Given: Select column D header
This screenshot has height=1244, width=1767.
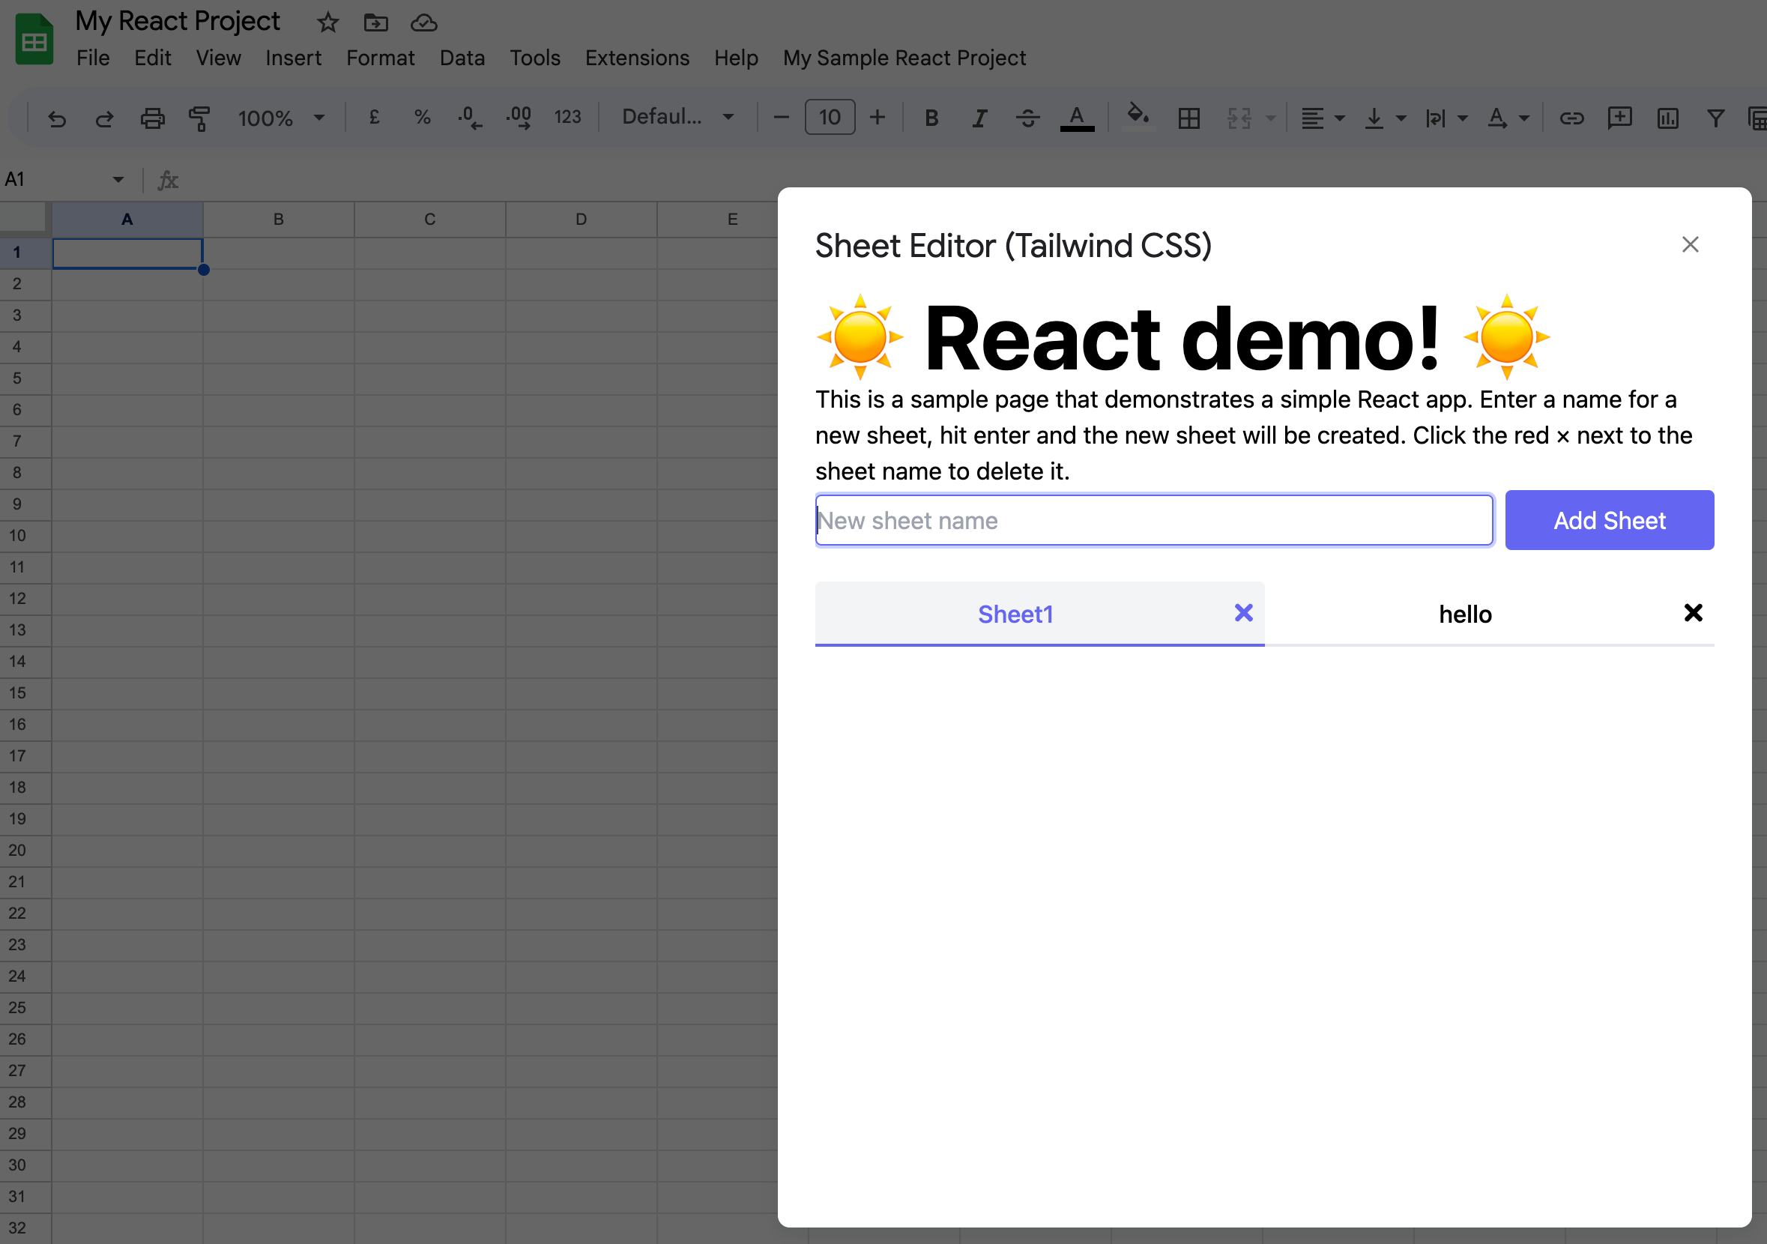Looking at the screenshot, I should coord(581,220).
